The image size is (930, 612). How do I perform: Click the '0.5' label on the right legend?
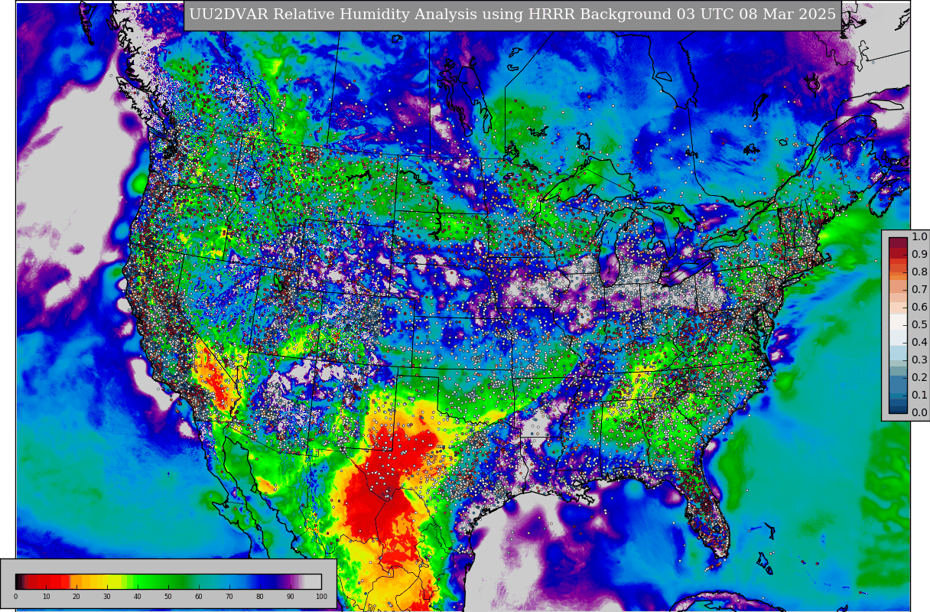(x=919, y=325)
